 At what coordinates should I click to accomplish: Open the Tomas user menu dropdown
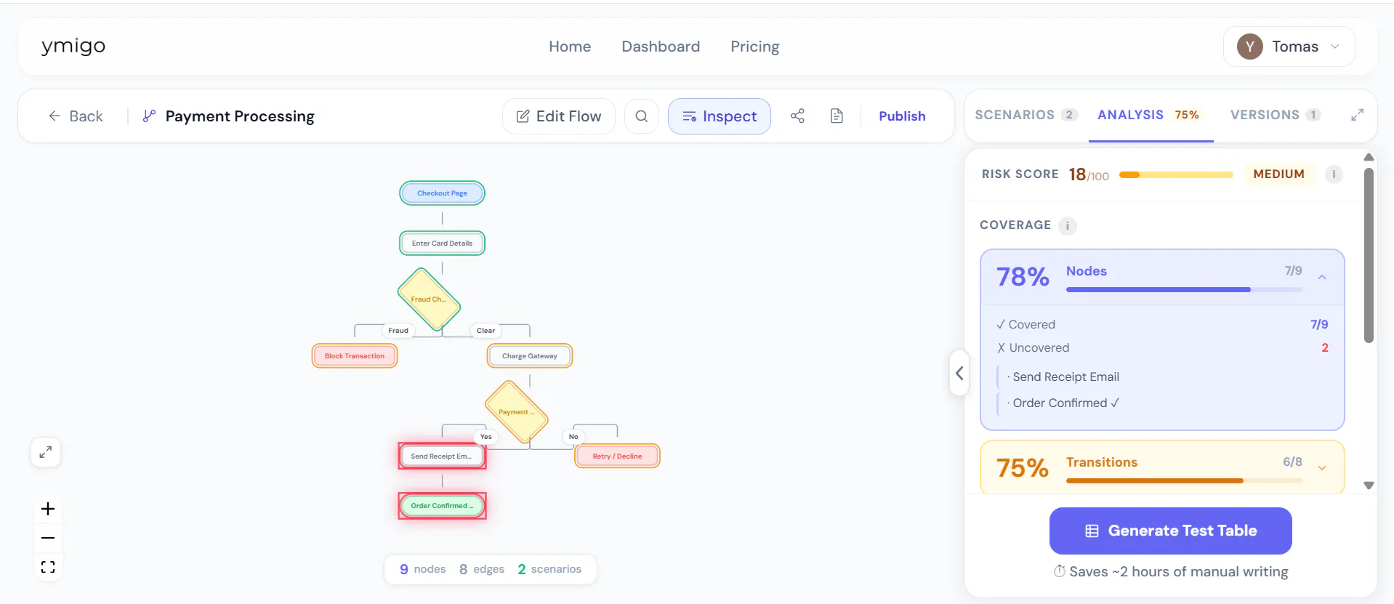tap(1289, 47)
